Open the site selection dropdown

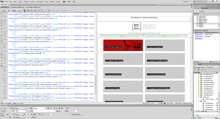pos(200,67)
